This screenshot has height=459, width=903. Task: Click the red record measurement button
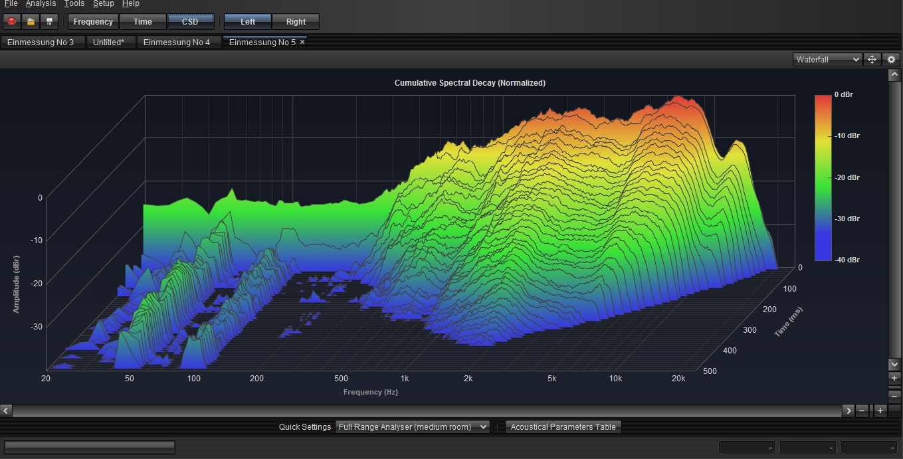(x=11, y=22)
